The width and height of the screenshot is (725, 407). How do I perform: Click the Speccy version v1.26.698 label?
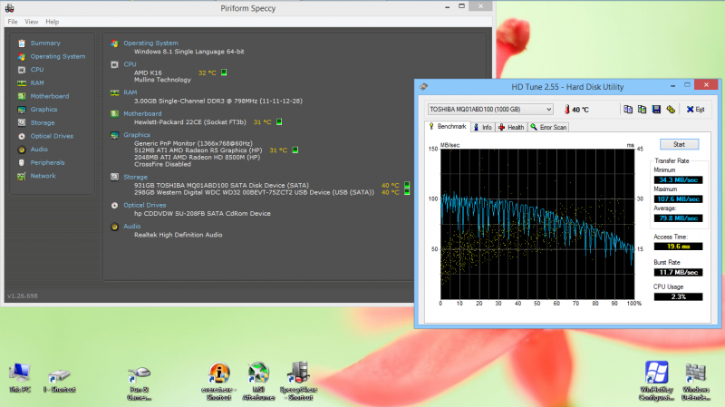pyautogui.click(x=23, y=296)
